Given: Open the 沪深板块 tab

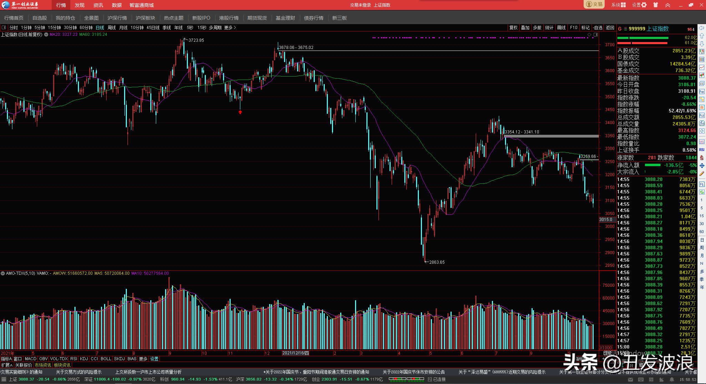Looking at the screenshot, I should pyautogui.click(x=145, y=18).
